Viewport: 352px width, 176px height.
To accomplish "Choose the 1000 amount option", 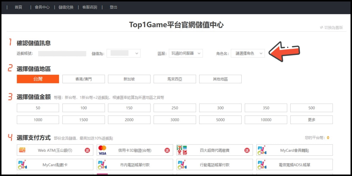I will (38, 120).
